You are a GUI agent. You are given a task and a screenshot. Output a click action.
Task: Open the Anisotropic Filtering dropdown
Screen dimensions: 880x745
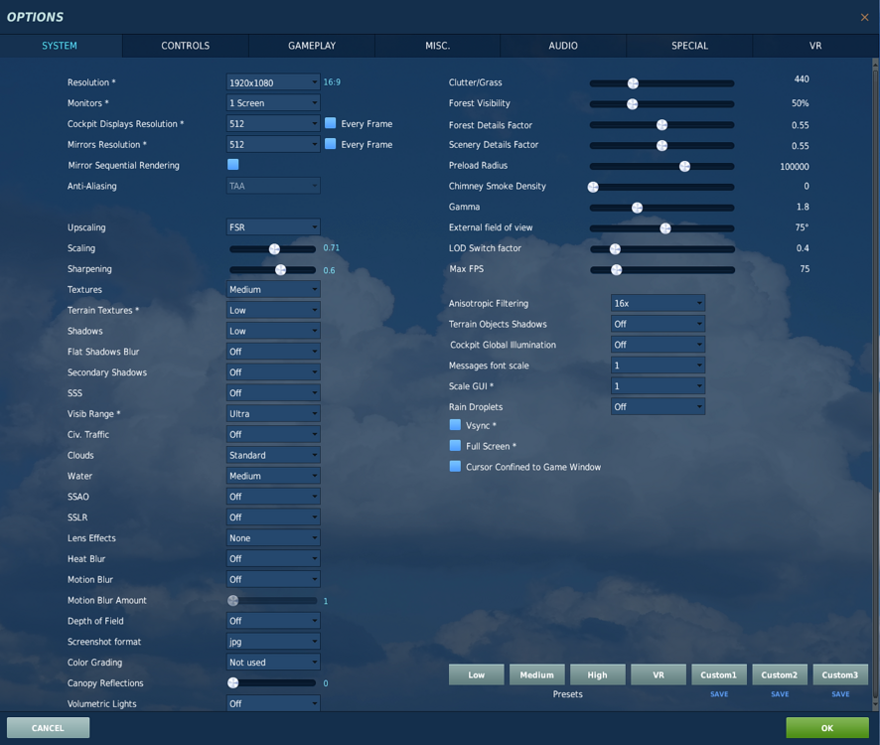click(658, 303)
